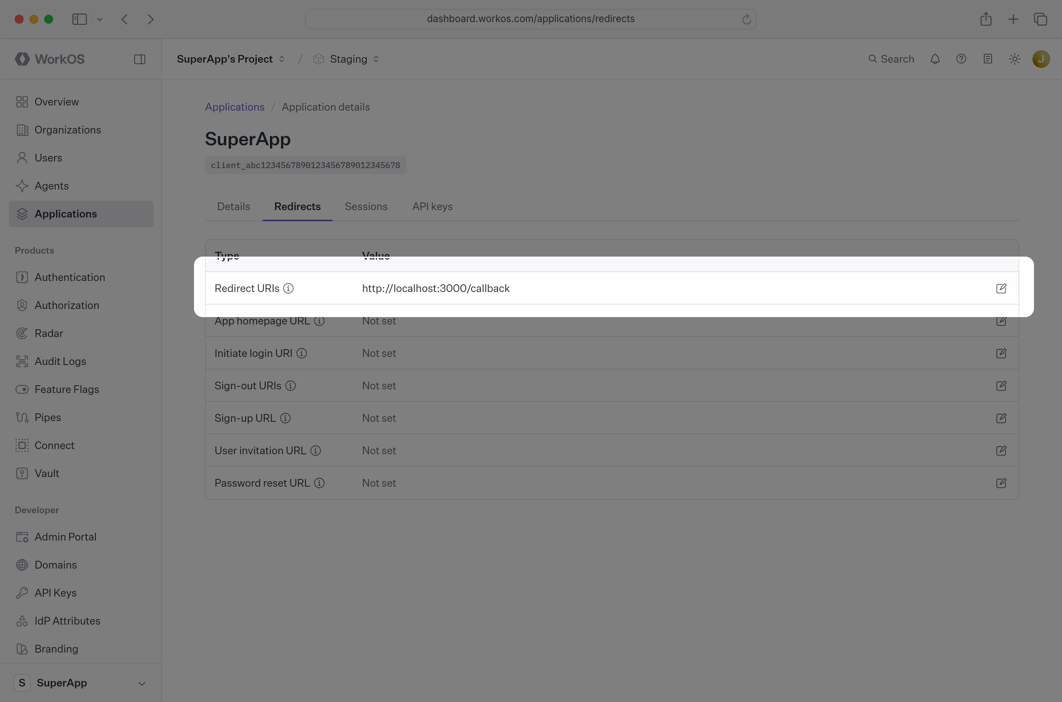Click the browser address bar
Image resolution: width=1062 pixels, height=702 pixels.
(531, 19)
